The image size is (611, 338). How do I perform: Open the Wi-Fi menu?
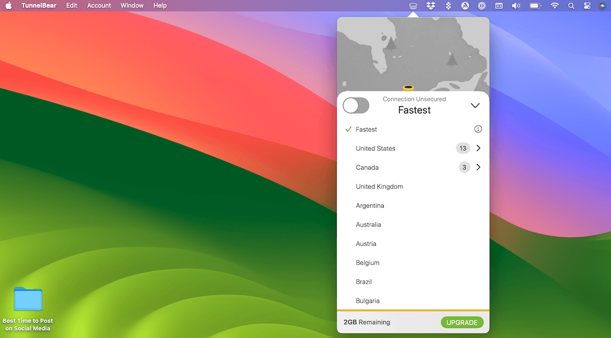pos(555,6)
